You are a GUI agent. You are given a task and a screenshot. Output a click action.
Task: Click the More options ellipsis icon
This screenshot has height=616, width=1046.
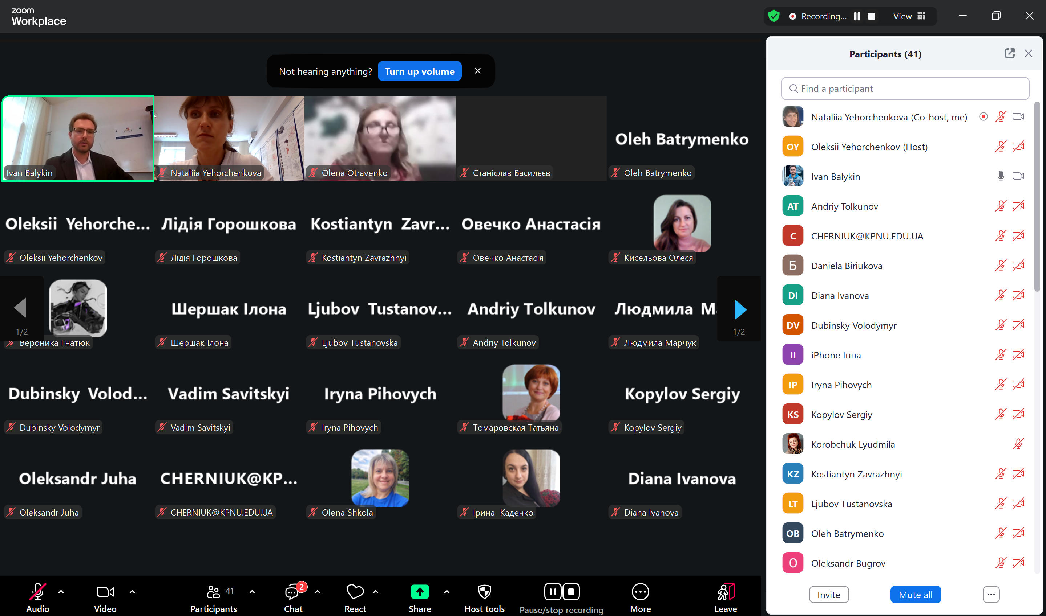640,592
